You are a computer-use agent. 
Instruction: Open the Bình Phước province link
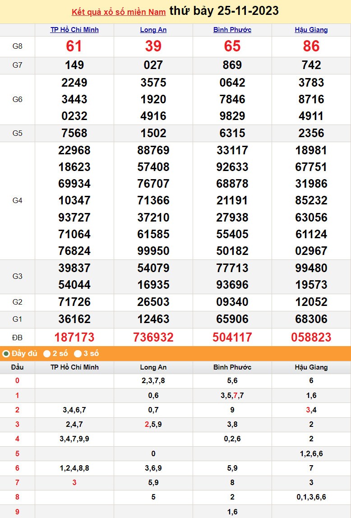pyautogui.click(x=232, y=30)
